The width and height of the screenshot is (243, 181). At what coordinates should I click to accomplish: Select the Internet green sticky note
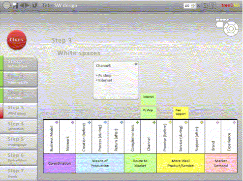point(149,99)
